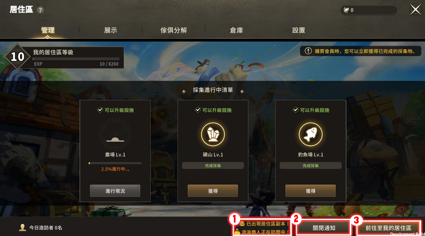Click the level 10 diamond badge

[x=18, y=57]
